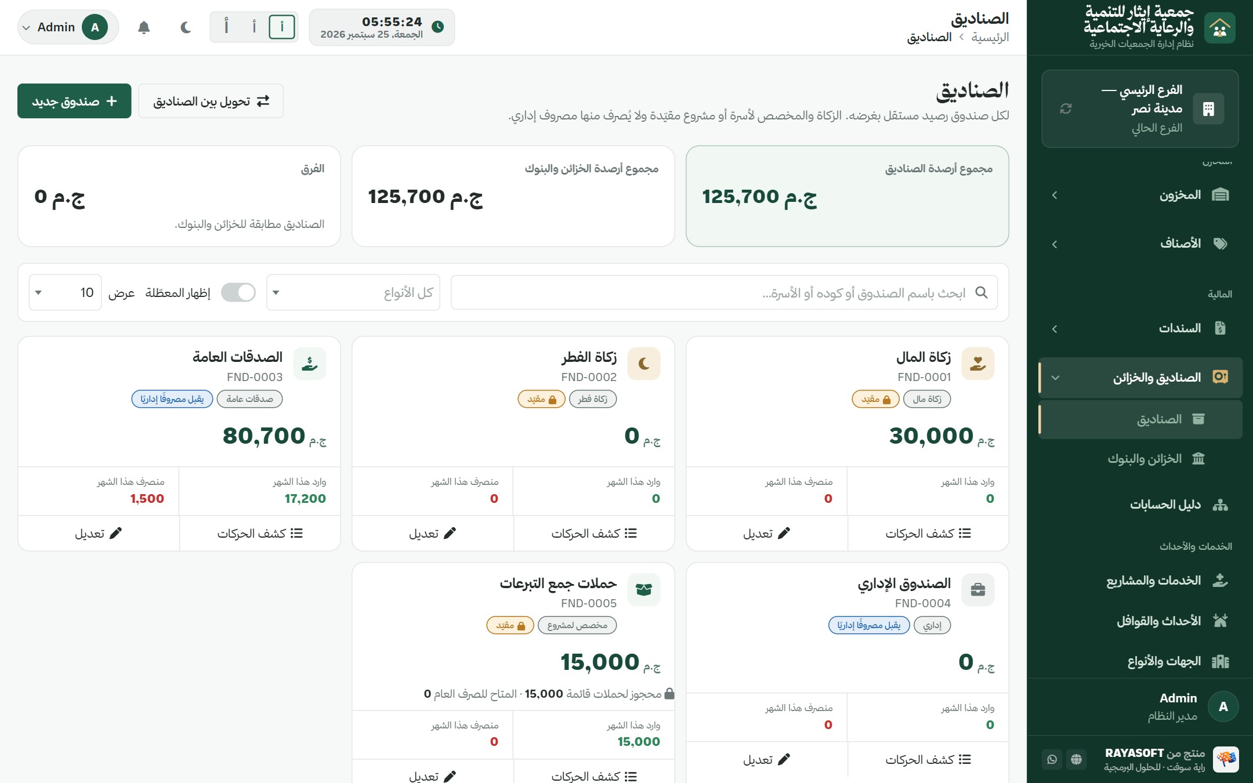Click the حملات جمع التبرعات box icon

(644, 590)
